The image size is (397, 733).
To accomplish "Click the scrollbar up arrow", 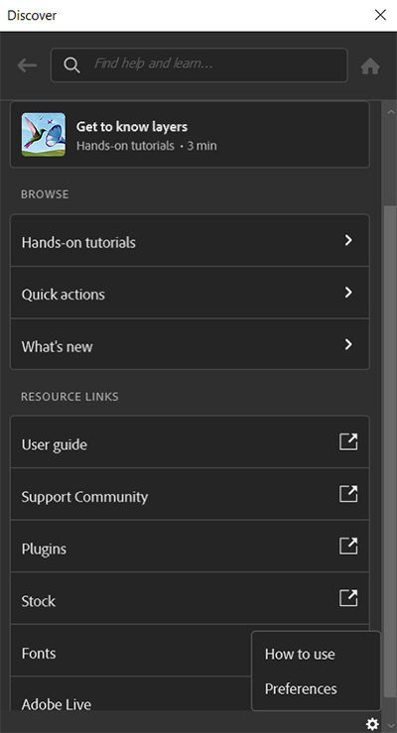I will (x=389, y=113).
